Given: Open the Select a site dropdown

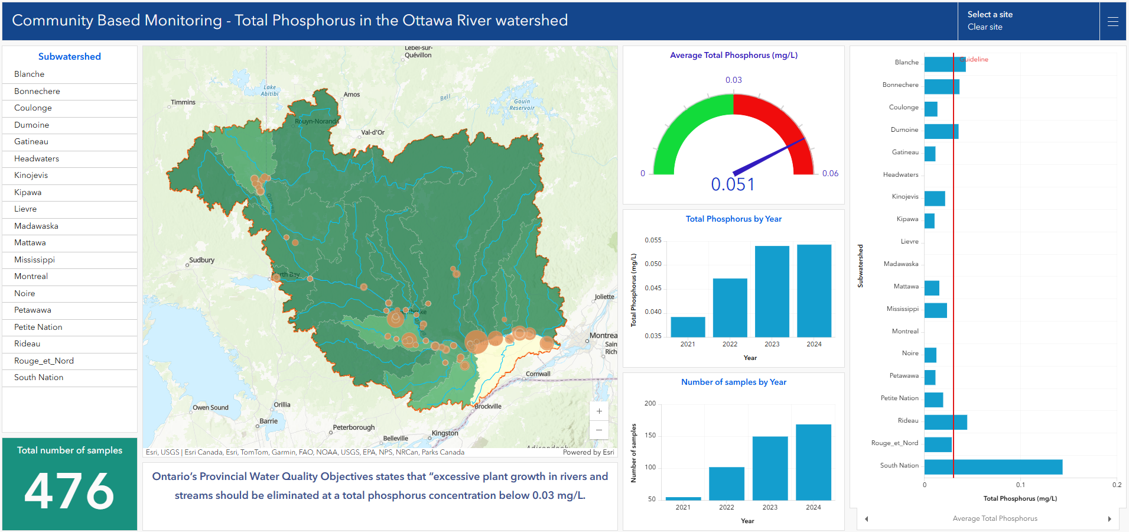Looking at the screenshot, I should (x=990, y=14).
